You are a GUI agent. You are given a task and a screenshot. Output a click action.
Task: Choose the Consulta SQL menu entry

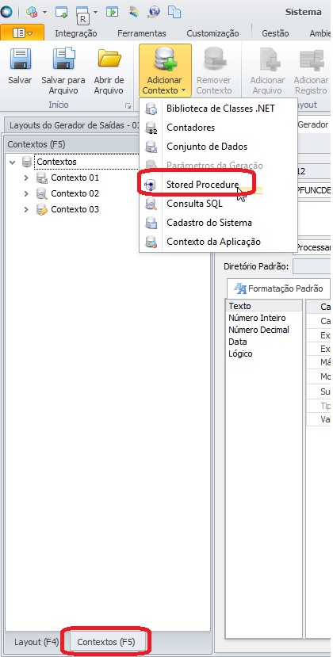194,204
